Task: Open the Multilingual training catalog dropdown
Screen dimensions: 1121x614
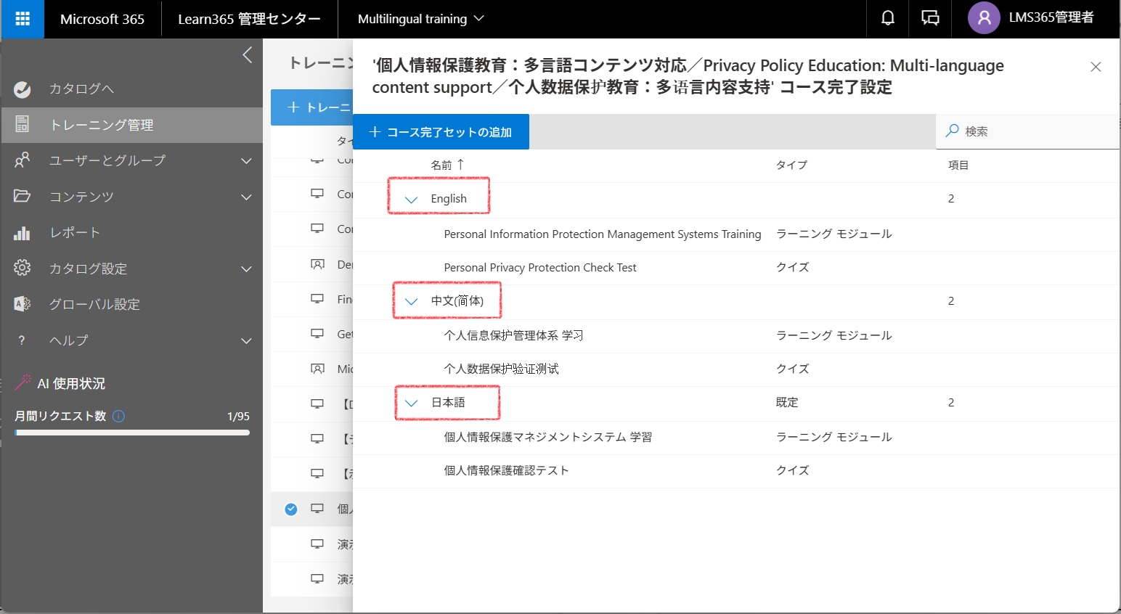Action: (420, 19)
